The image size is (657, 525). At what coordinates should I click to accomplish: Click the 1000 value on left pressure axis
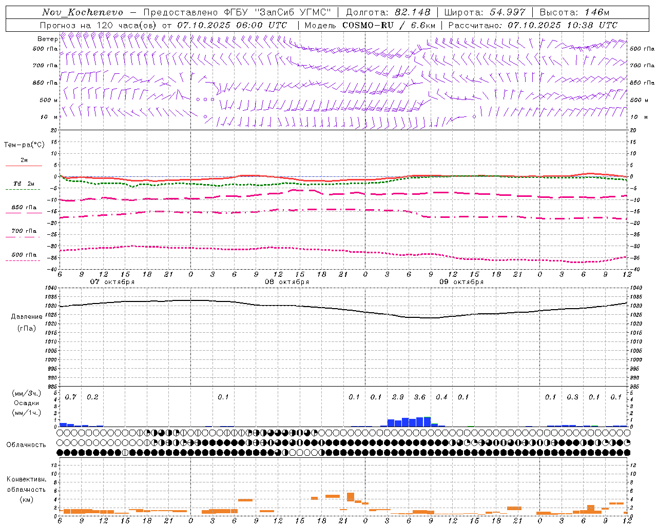point(50,359)
